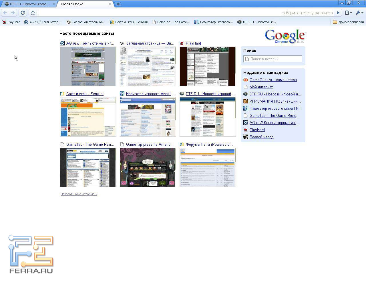Click the Боевой народ favicon icon
Viewport: 366px width, 284px height.
pyautogui.click(x=246, y=137)
